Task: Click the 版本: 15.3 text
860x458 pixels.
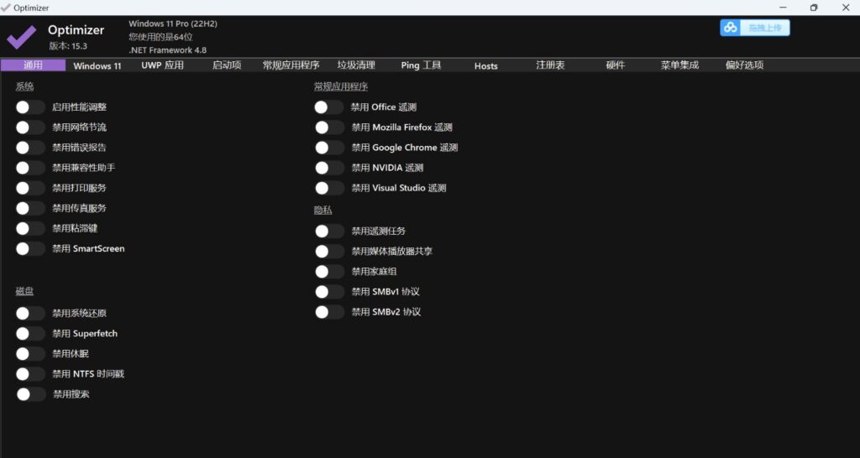Action: (68, 46)
